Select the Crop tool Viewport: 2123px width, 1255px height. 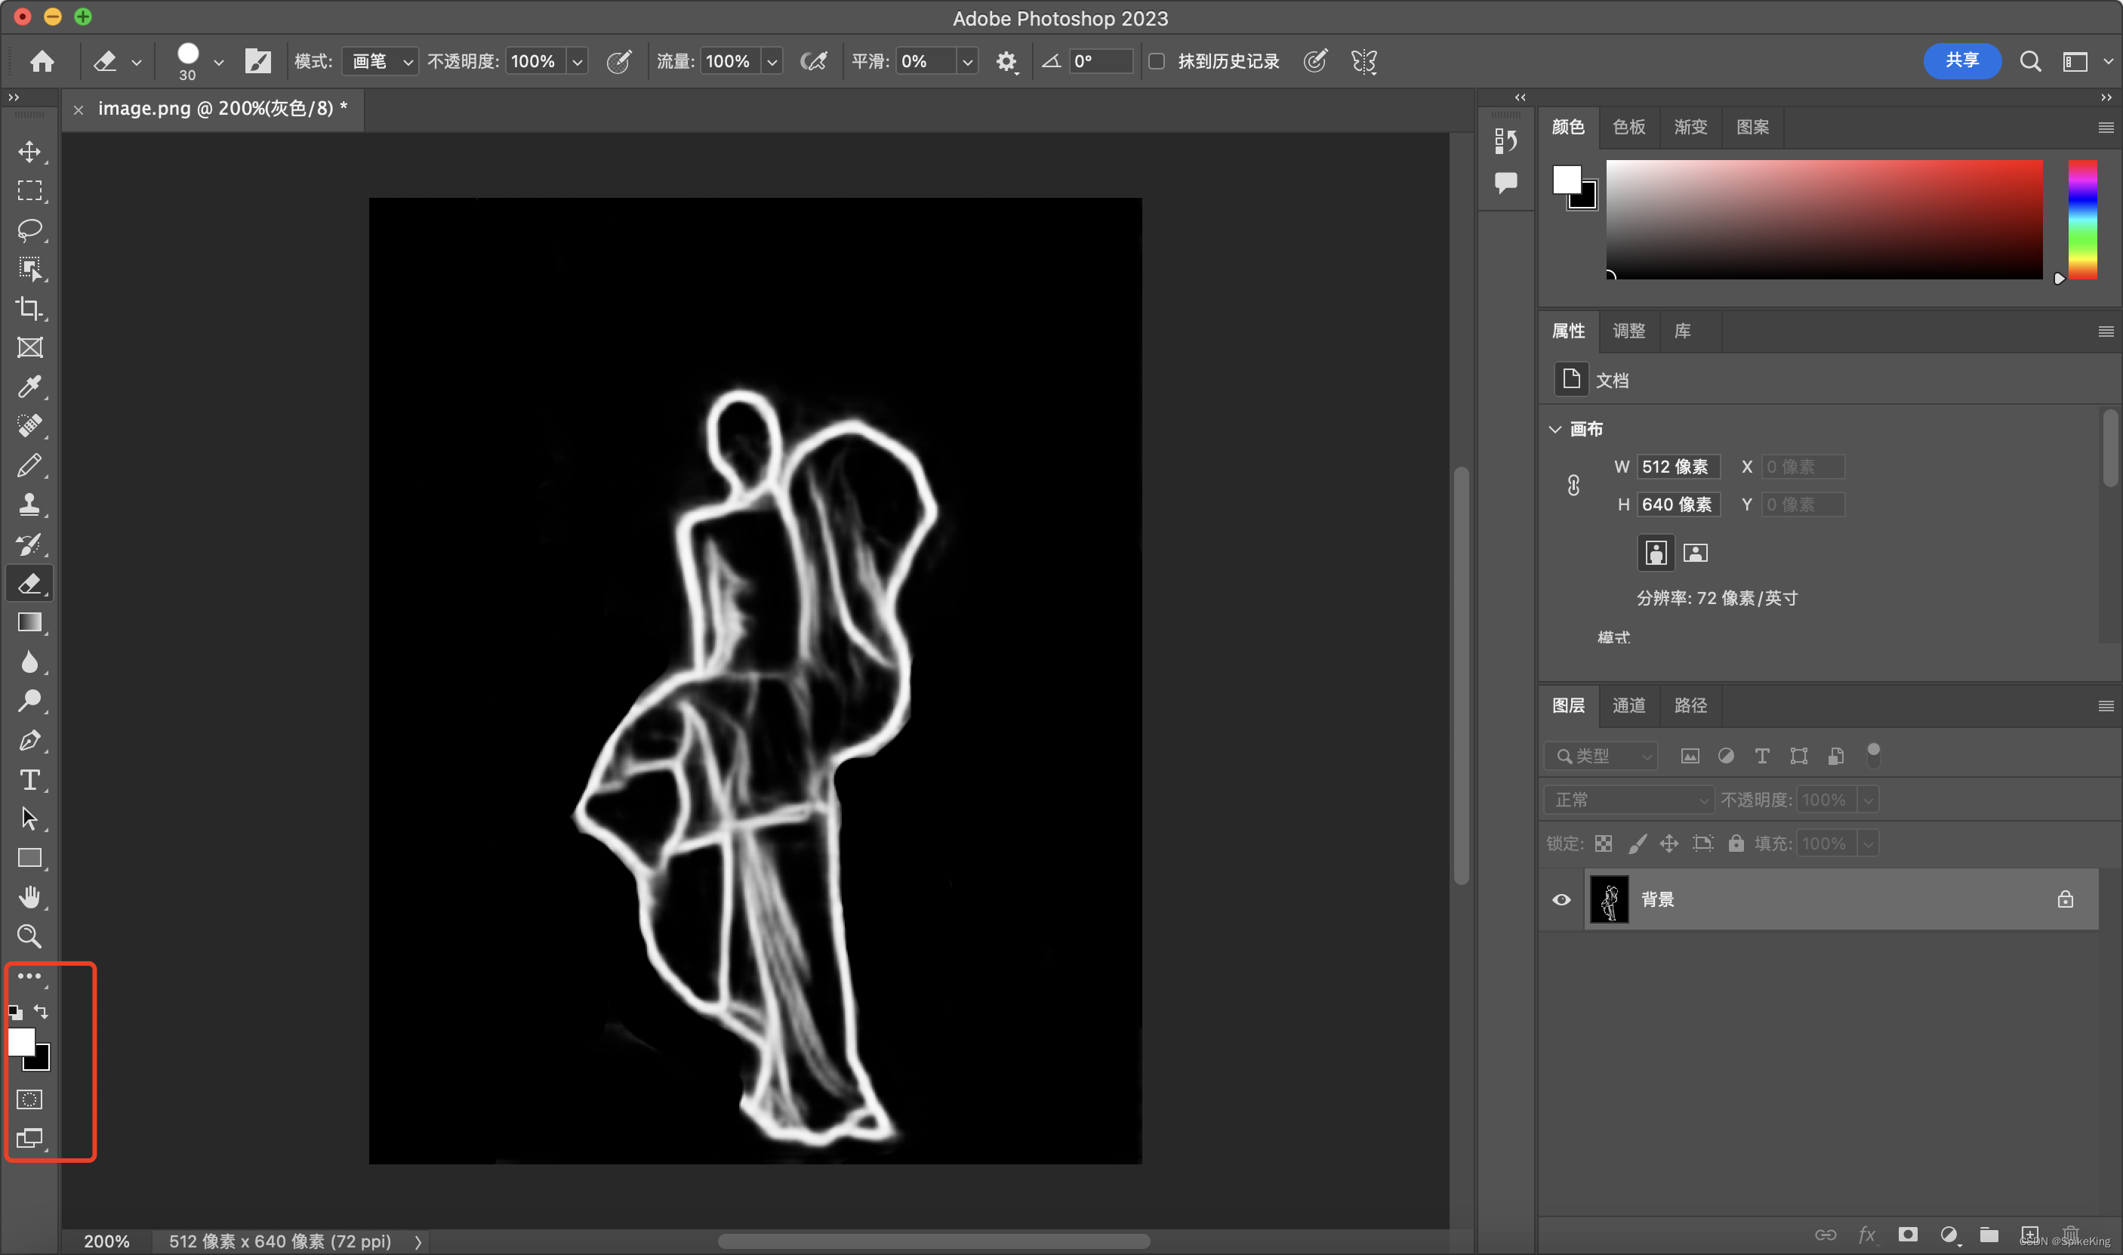(x=29, y=308)
